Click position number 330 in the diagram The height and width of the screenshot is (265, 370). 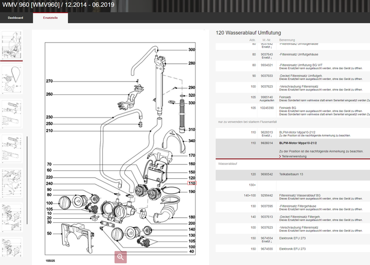pyautogui.click(x=192, y=103)
